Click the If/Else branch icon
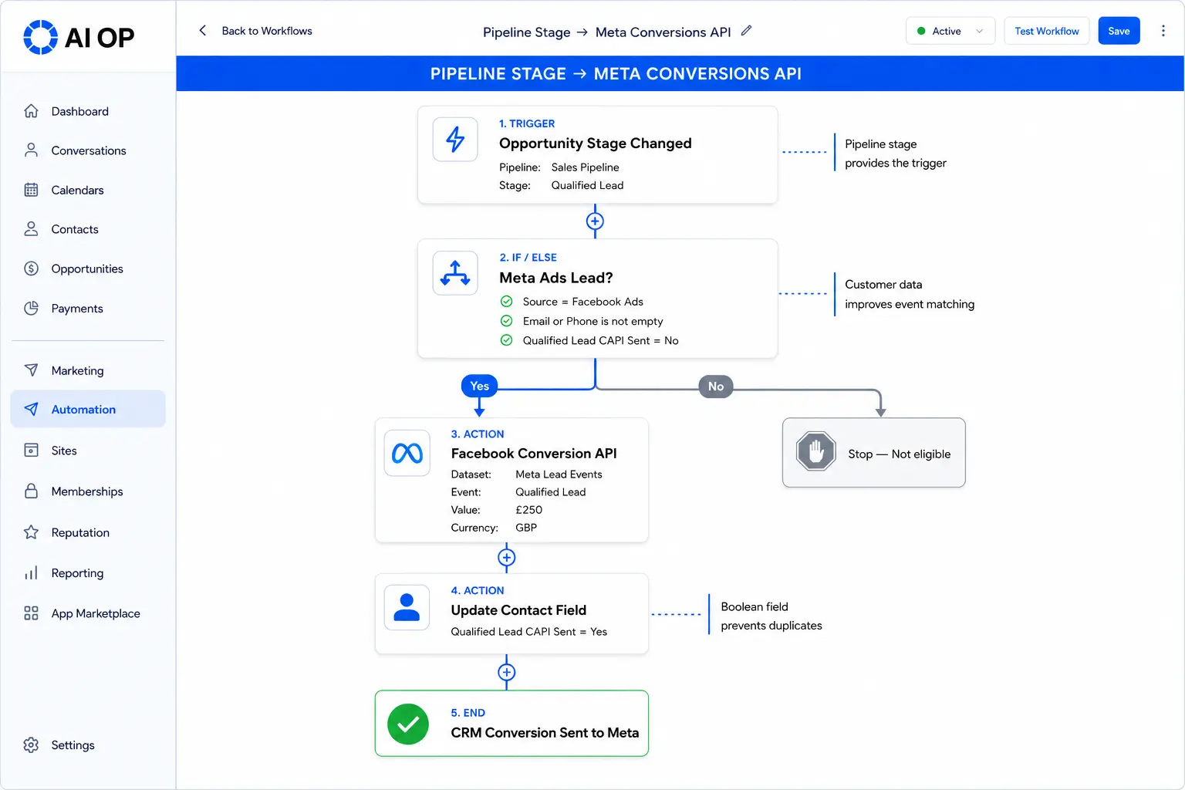 455,273
